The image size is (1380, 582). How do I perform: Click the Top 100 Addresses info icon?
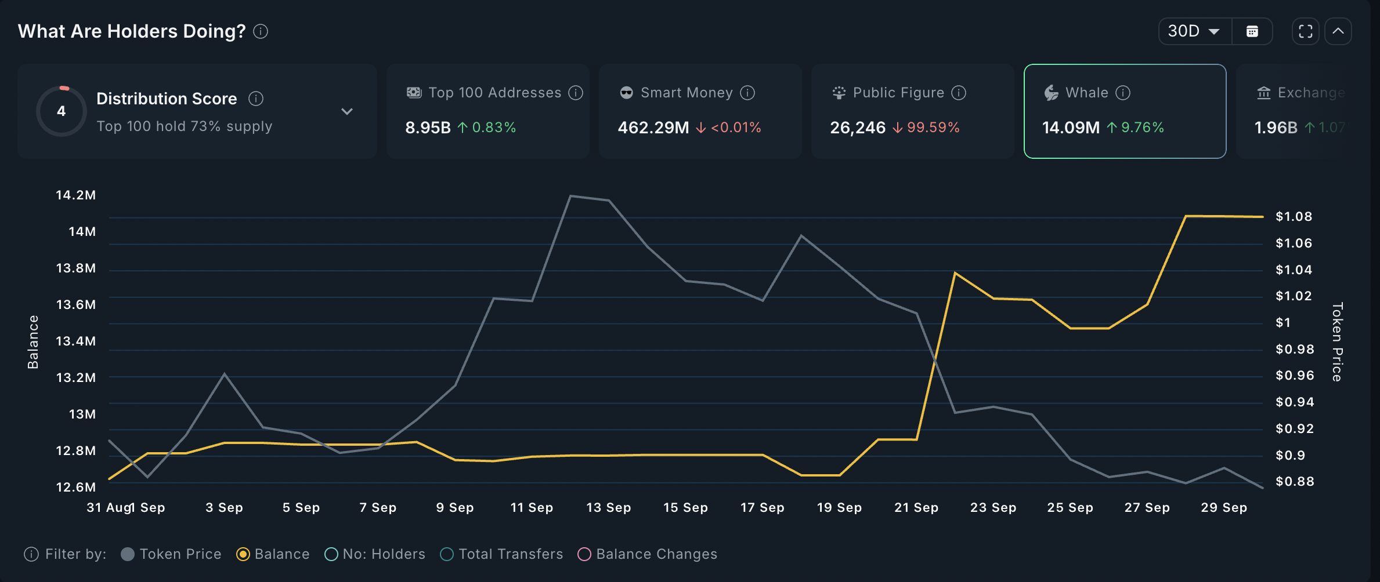coord(576,93)
